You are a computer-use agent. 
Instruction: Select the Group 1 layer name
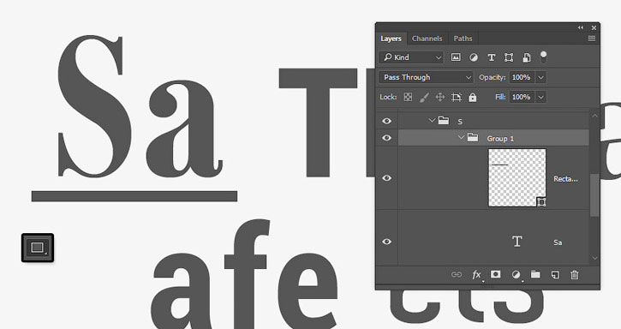(x=500, y=138)
